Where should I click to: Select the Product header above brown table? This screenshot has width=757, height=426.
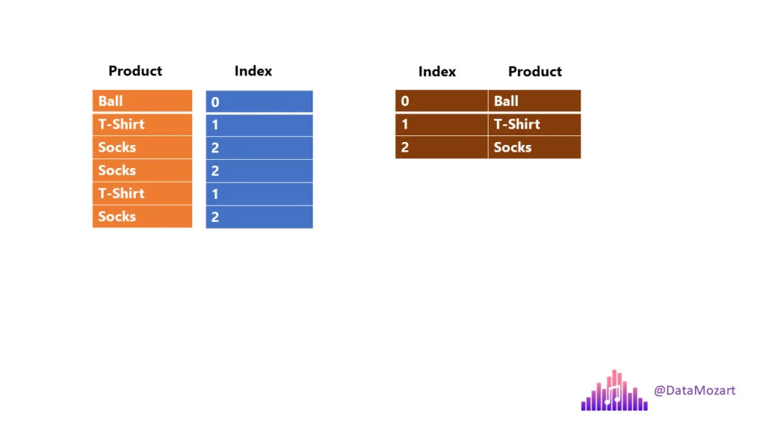534,72
